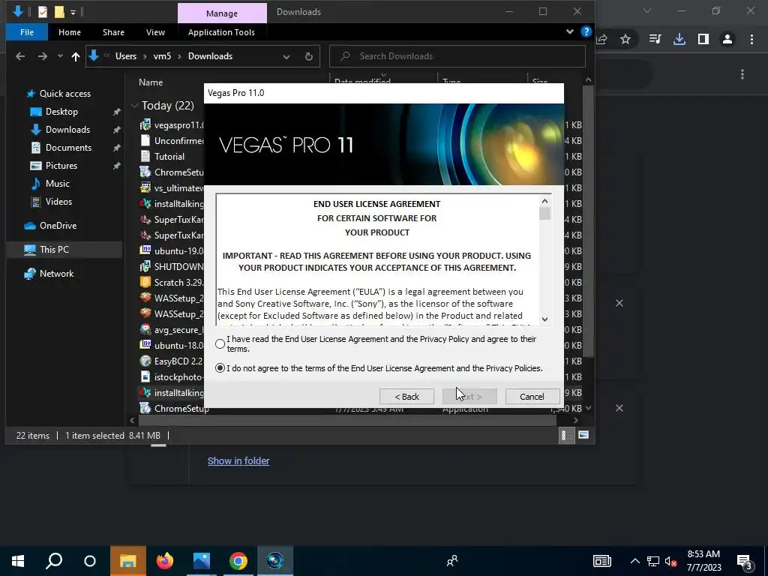Dismiss upper download item with X
768x576 pixels.
coord(619,303)
